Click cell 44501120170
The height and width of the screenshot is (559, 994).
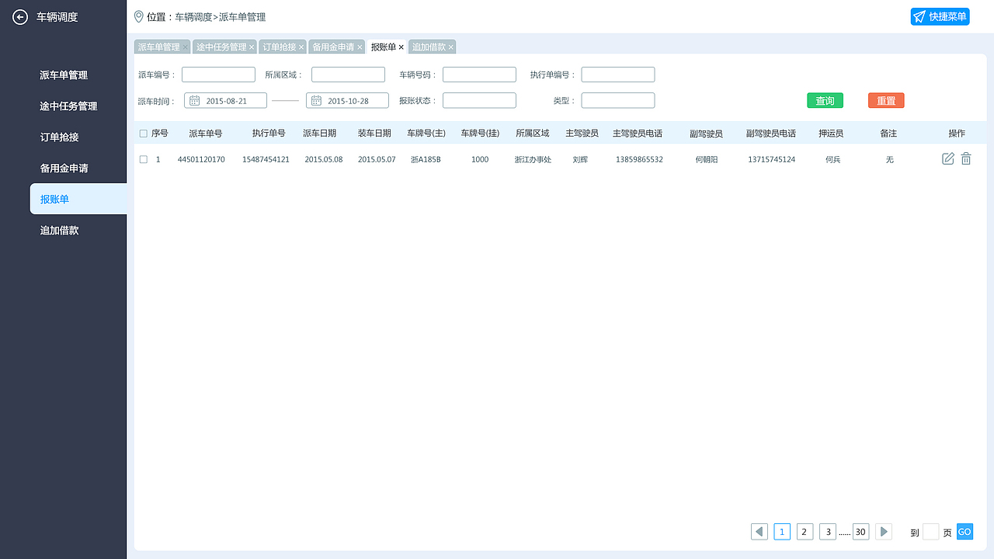click(201, 159)
